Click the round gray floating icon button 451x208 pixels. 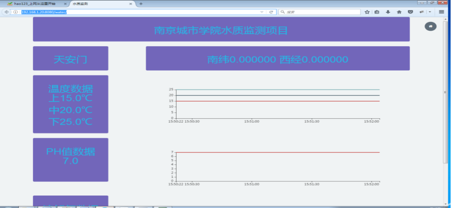click(x=431, y=26)
